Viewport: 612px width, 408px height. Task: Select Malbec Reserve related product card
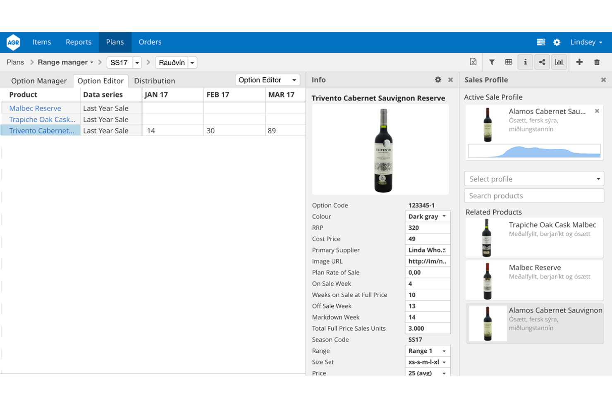click(534, 280)
